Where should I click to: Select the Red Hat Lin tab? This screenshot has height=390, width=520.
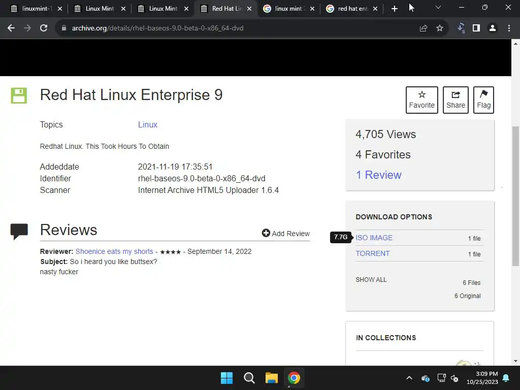226,9
